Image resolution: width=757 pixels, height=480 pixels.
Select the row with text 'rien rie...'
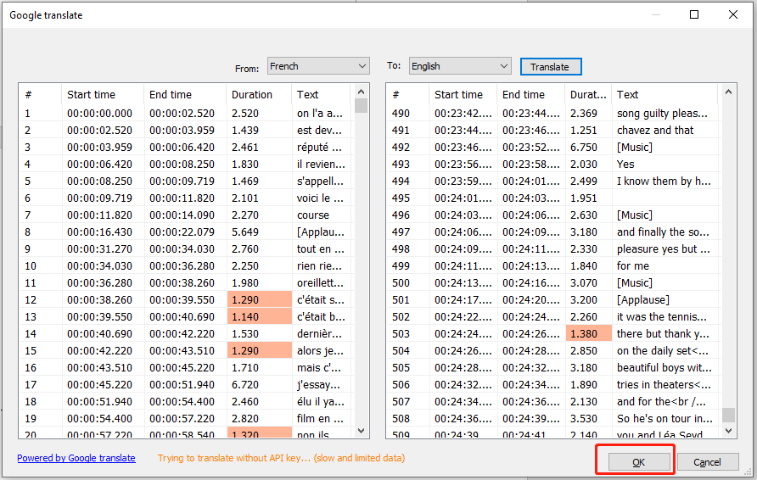tap(186, 265)
